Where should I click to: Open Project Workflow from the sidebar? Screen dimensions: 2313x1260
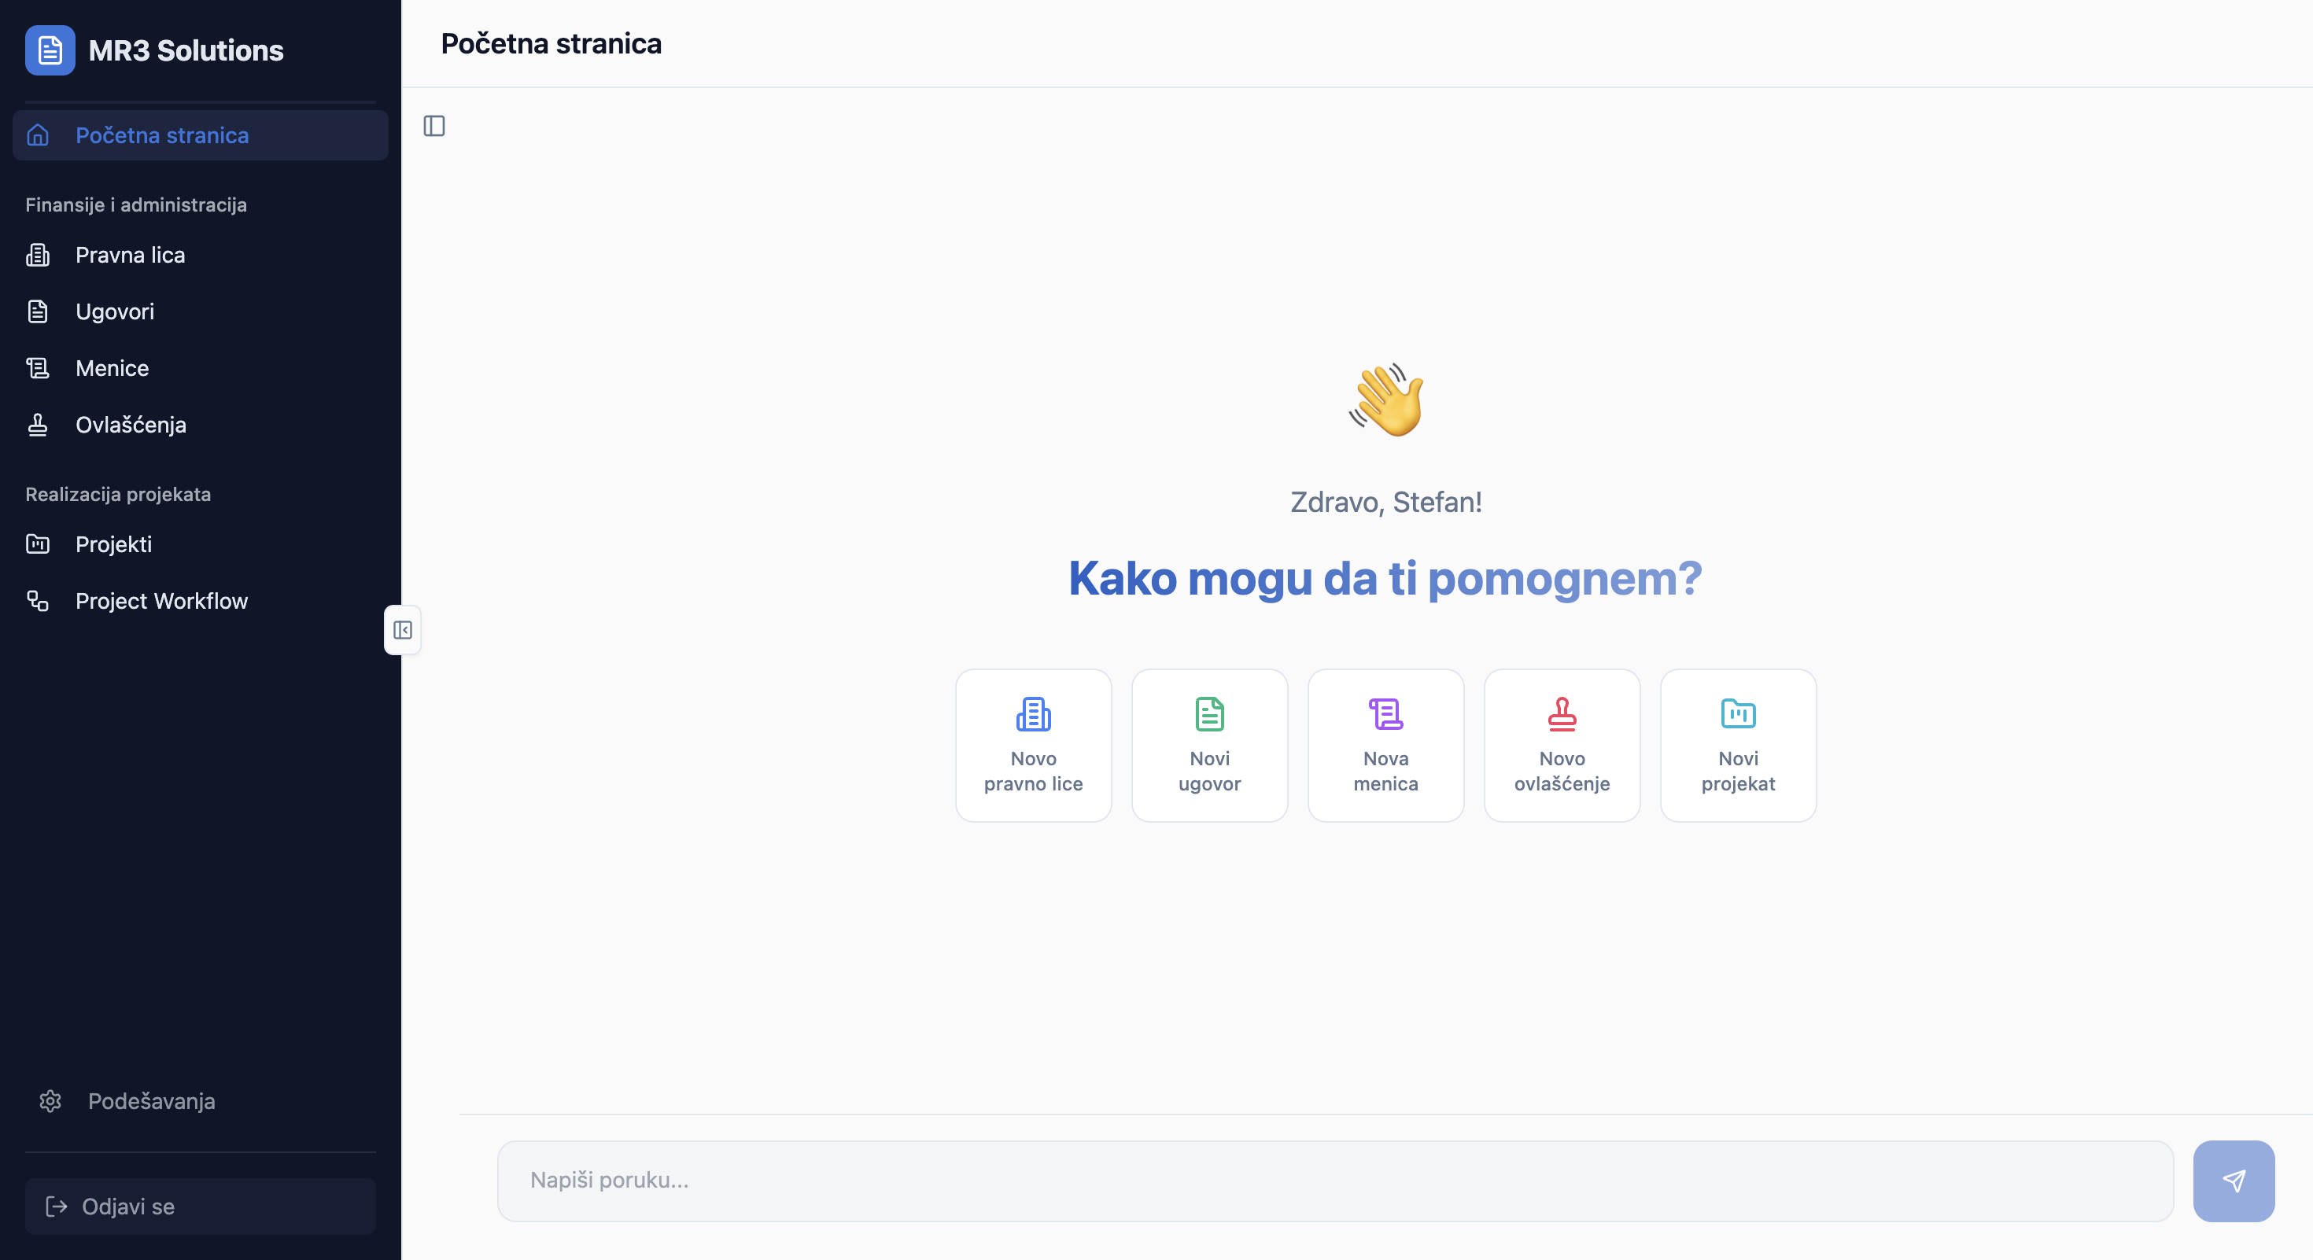click(161, 601)
